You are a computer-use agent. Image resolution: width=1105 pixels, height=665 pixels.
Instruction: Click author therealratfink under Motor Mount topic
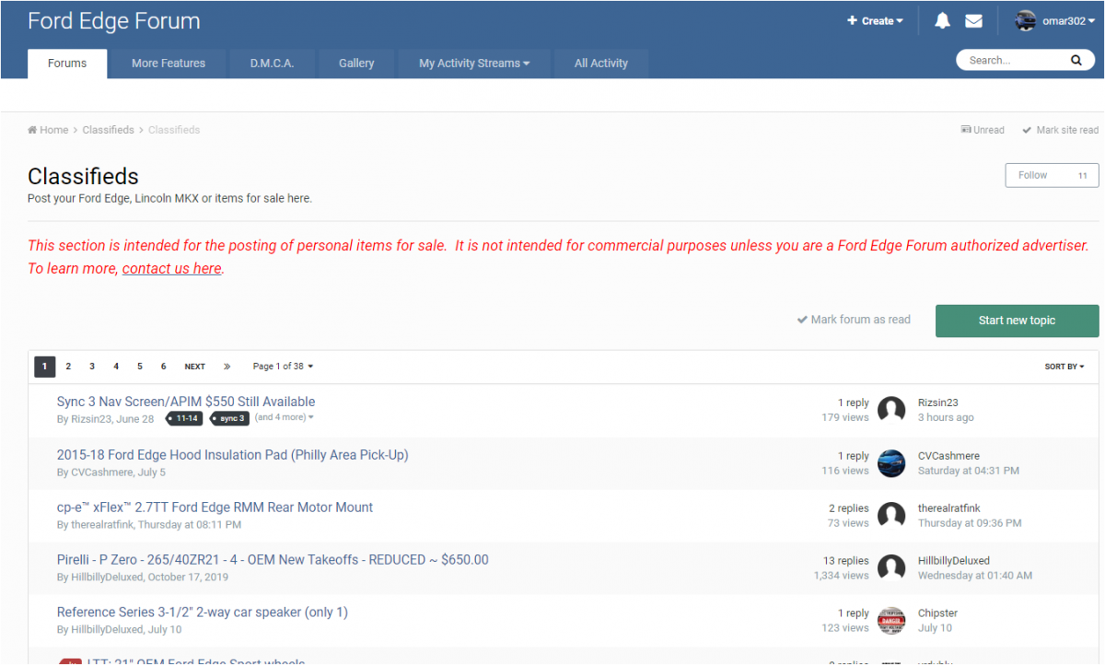102,525
